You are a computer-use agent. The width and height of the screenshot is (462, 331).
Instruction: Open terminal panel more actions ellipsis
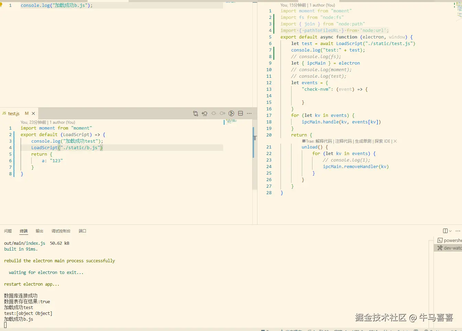point(458,231)
